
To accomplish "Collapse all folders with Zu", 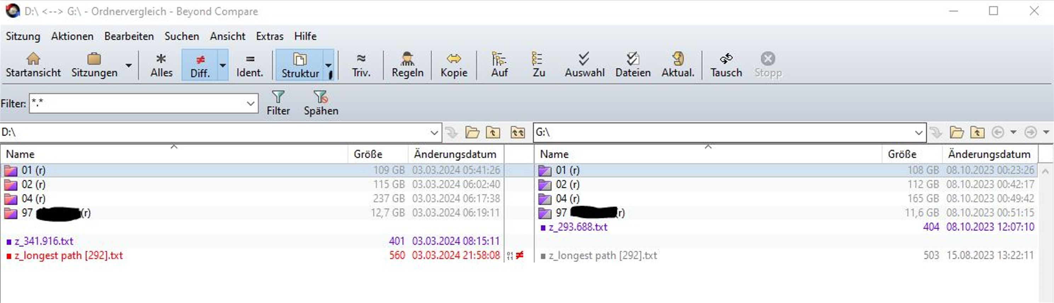I will pos(538,65).
